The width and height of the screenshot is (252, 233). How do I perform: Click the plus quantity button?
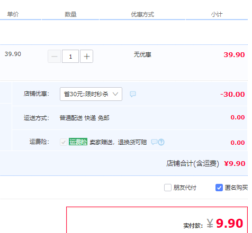(x=86, y=57)
